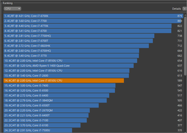This screenshot has height=133, width=187.
Task: Click the score value 335
Action: [180, 130]
